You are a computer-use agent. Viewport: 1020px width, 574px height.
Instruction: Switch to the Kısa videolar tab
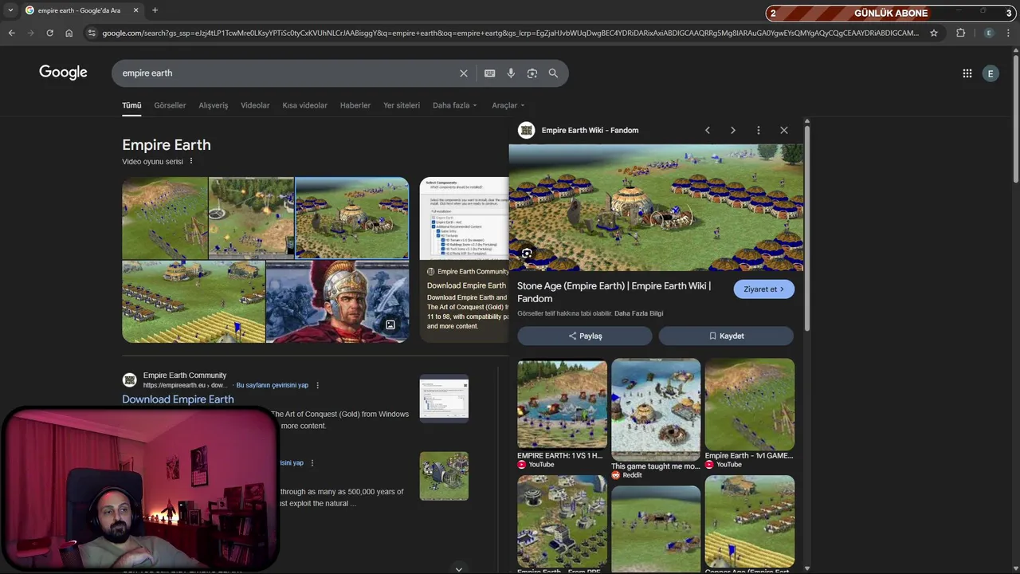(x=304, y=105)
